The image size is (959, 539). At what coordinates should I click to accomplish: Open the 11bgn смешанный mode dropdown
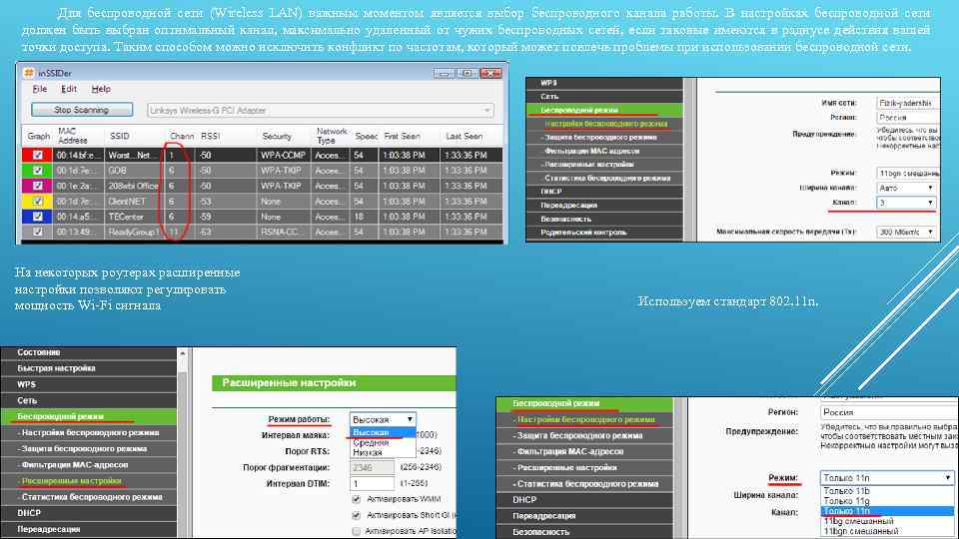(x=908, y=173)
